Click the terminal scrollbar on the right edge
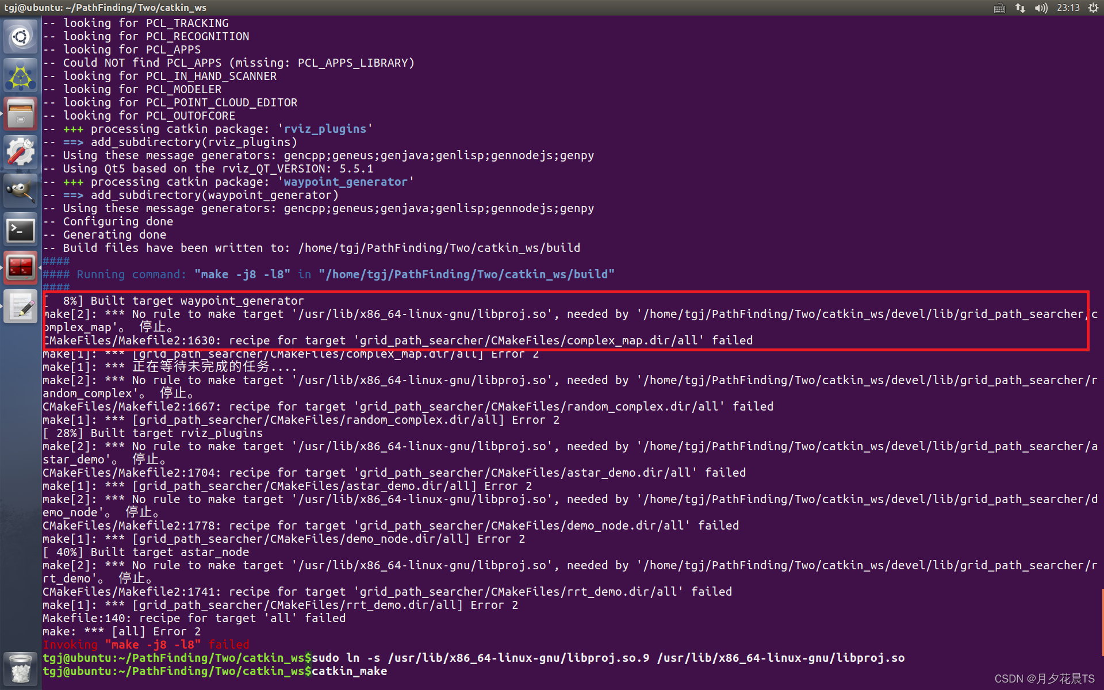Image resolution: width=1104 pixels, height=690 pixels. click(1102, 621)
